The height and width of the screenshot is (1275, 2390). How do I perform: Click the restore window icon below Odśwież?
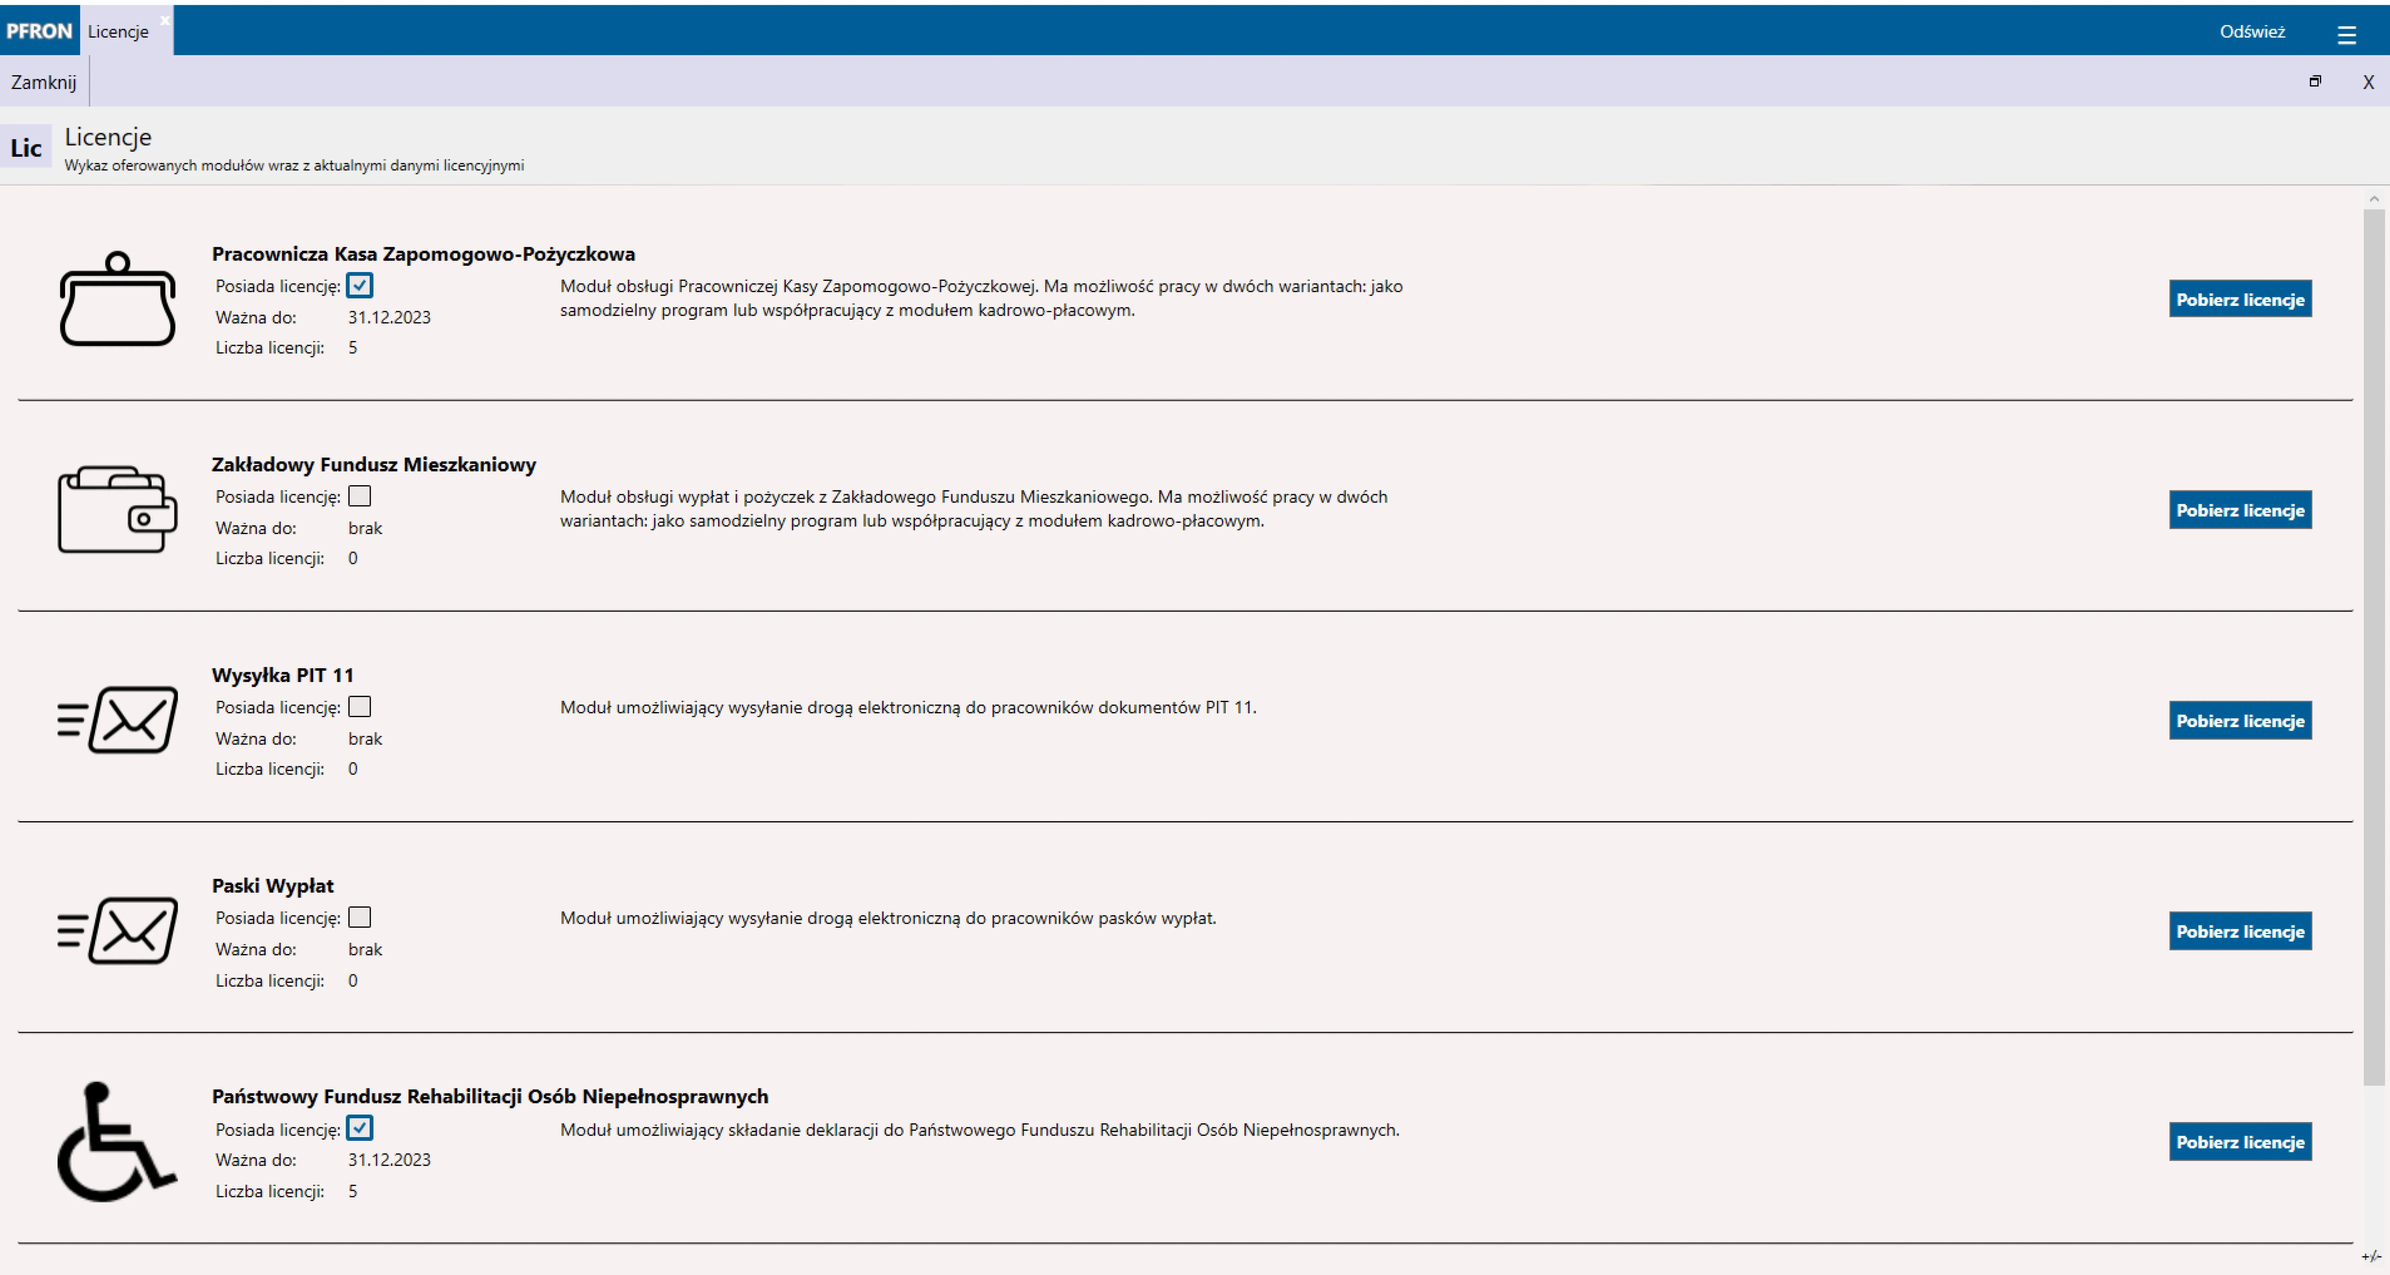tap(2315, 82)
